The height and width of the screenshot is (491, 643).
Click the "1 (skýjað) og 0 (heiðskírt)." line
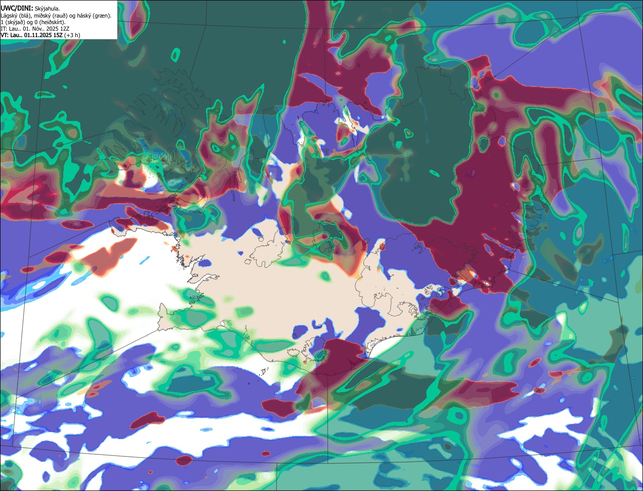pyautogui.click(x=33, y=22)
